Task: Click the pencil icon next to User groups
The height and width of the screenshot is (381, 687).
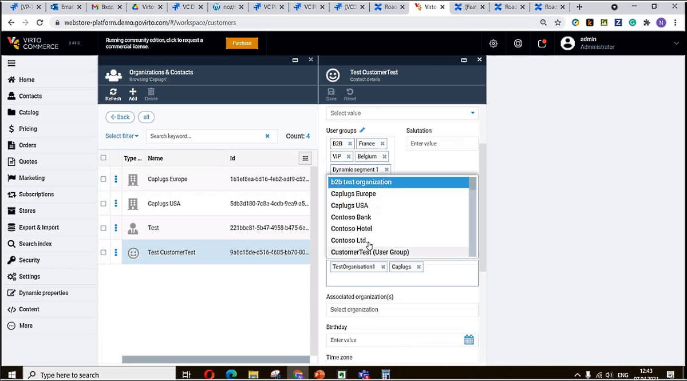Action: pos(362,130)
